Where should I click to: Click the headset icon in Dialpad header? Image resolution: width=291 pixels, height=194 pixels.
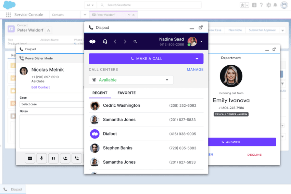[105, 41]
